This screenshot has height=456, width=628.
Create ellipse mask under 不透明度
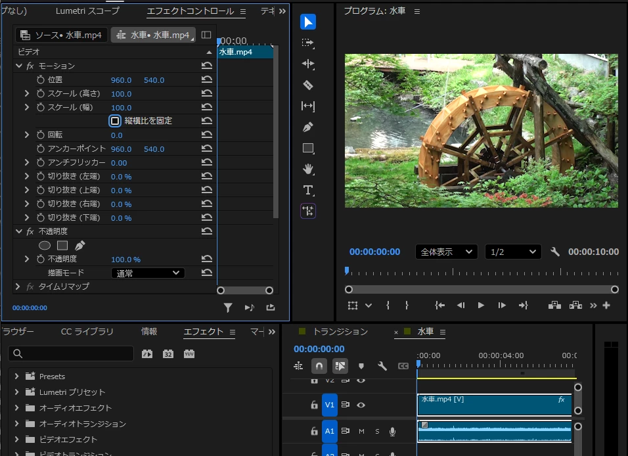click(x=45, y=245)
